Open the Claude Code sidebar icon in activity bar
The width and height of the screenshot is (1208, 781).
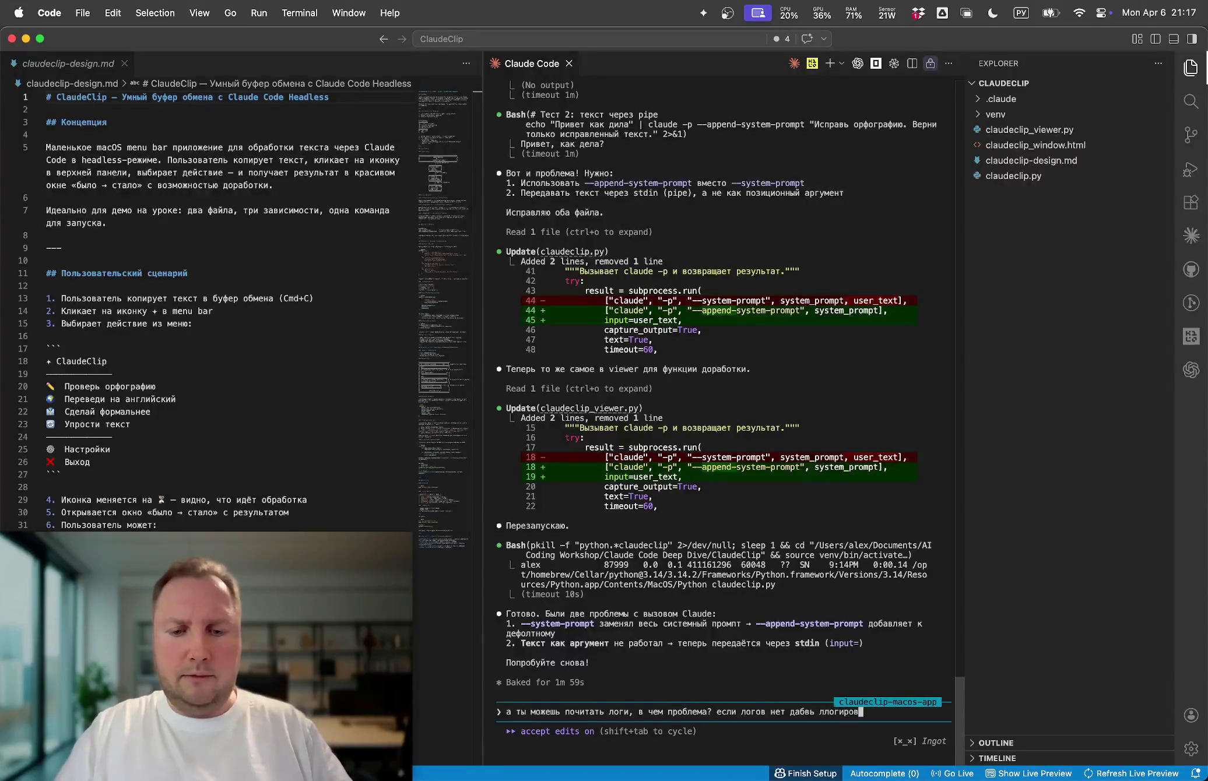point(1191,235)
